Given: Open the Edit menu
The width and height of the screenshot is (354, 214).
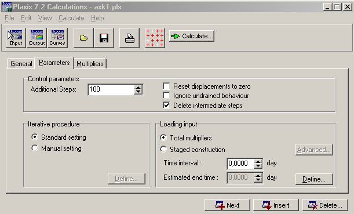Looking at the screenshot, I should coord(26,18).
